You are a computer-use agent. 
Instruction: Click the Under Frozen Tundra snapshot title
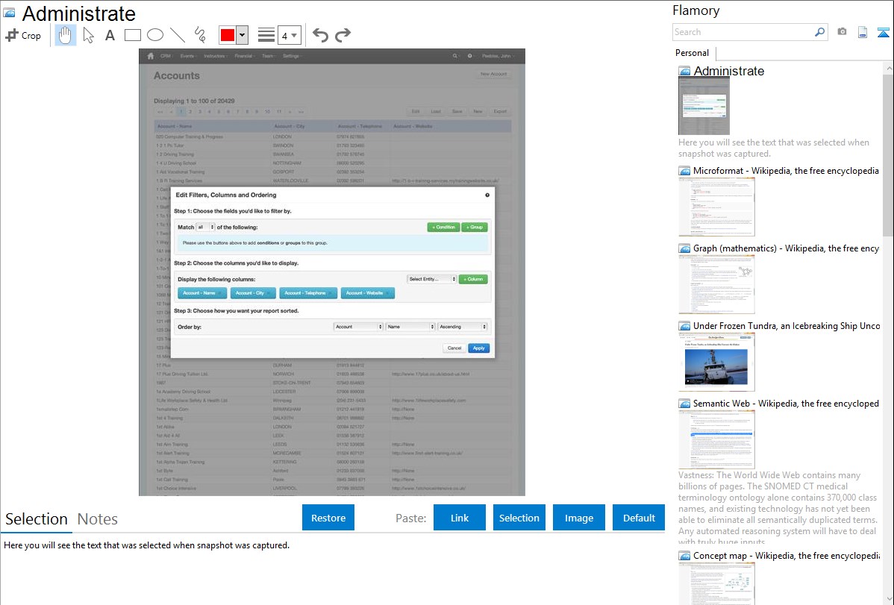(x=787, y=325)
